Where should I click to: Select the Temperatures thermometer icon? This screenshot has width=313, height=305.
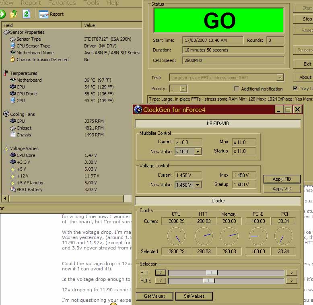[x=6, y=73]
